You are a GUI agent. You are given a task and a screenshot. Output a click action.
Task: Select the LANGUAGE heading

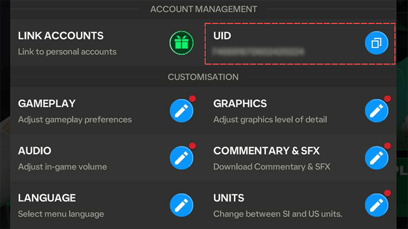47,198
